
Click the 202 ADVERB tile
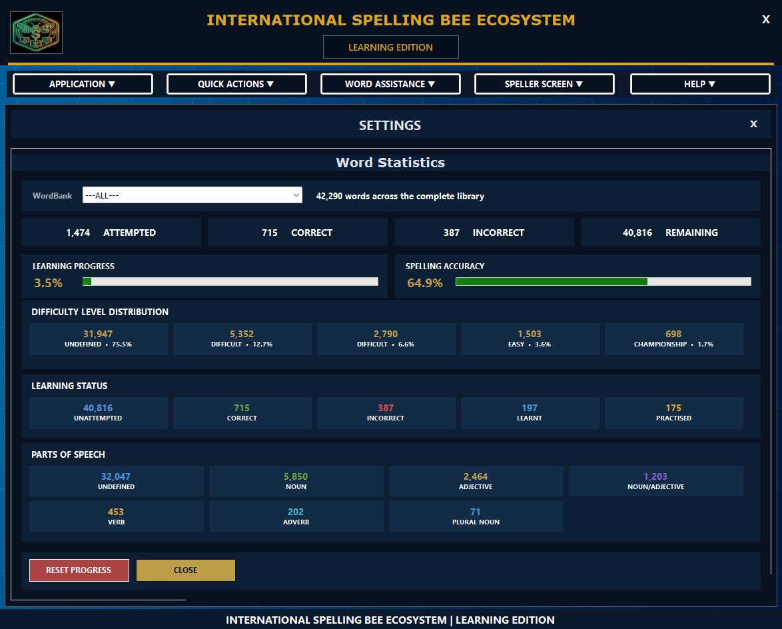coord(296,516)
